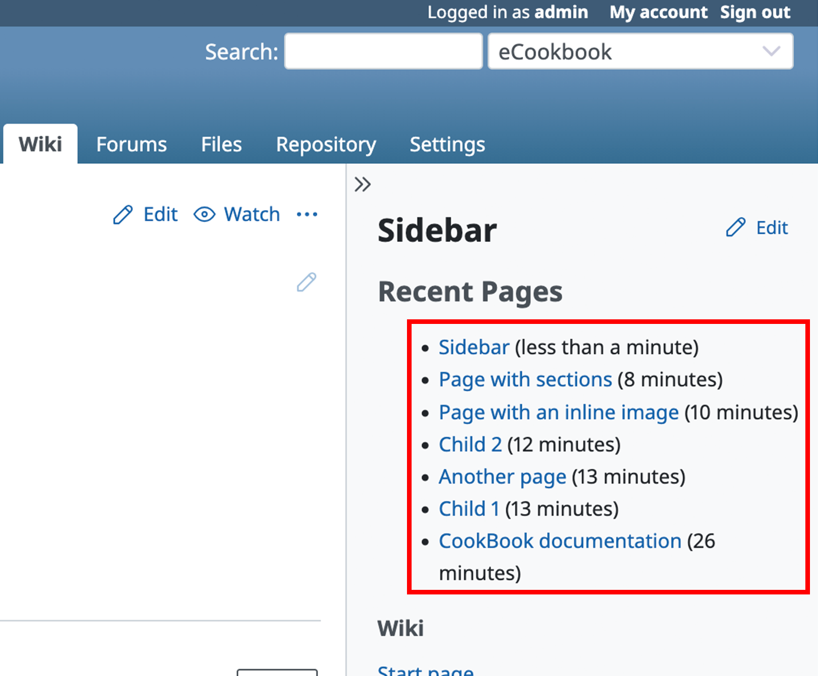Click Sign out link

tap(755, 12)
